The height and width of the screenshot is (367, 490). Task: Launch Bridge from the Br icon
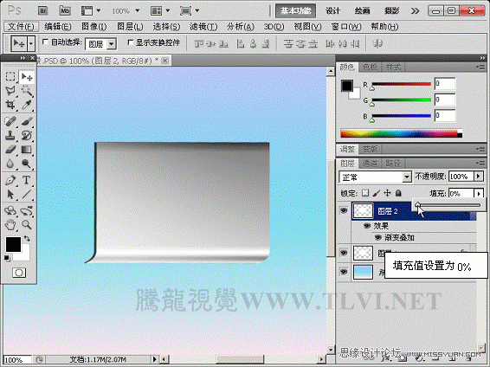click(x=42, y=10)
